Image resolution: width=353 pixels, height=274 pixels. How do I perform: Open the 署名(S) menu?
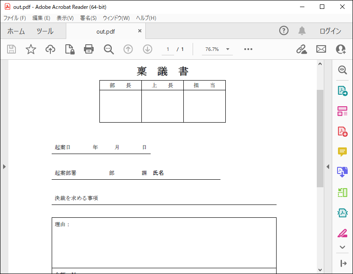point(88,18)
